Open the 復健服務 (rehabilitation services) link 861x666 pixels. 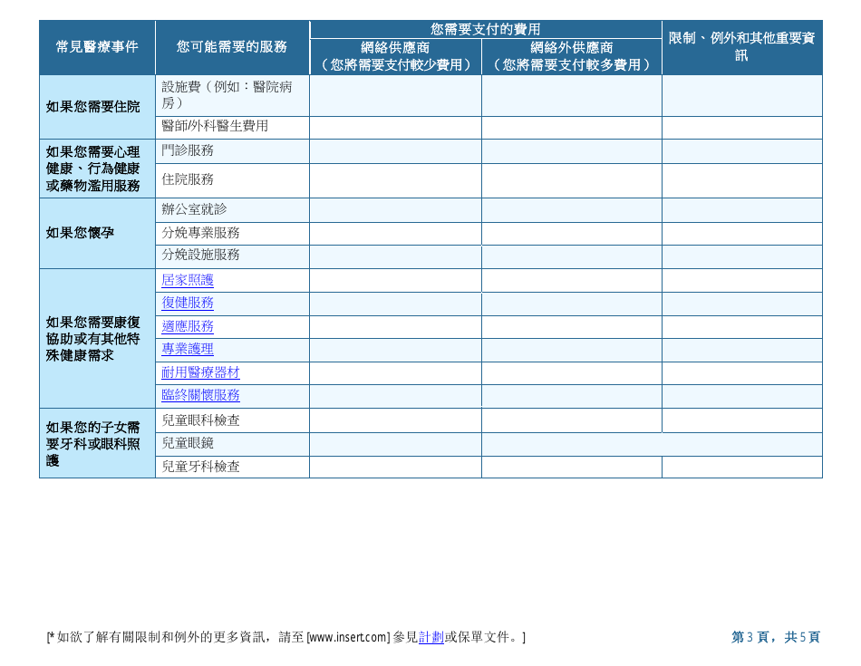[x=187, y=303]
